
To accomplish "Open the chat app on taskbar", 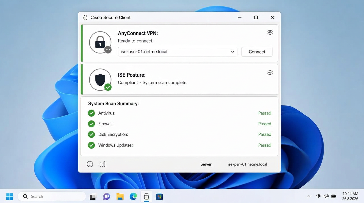I will pos(107,196).
